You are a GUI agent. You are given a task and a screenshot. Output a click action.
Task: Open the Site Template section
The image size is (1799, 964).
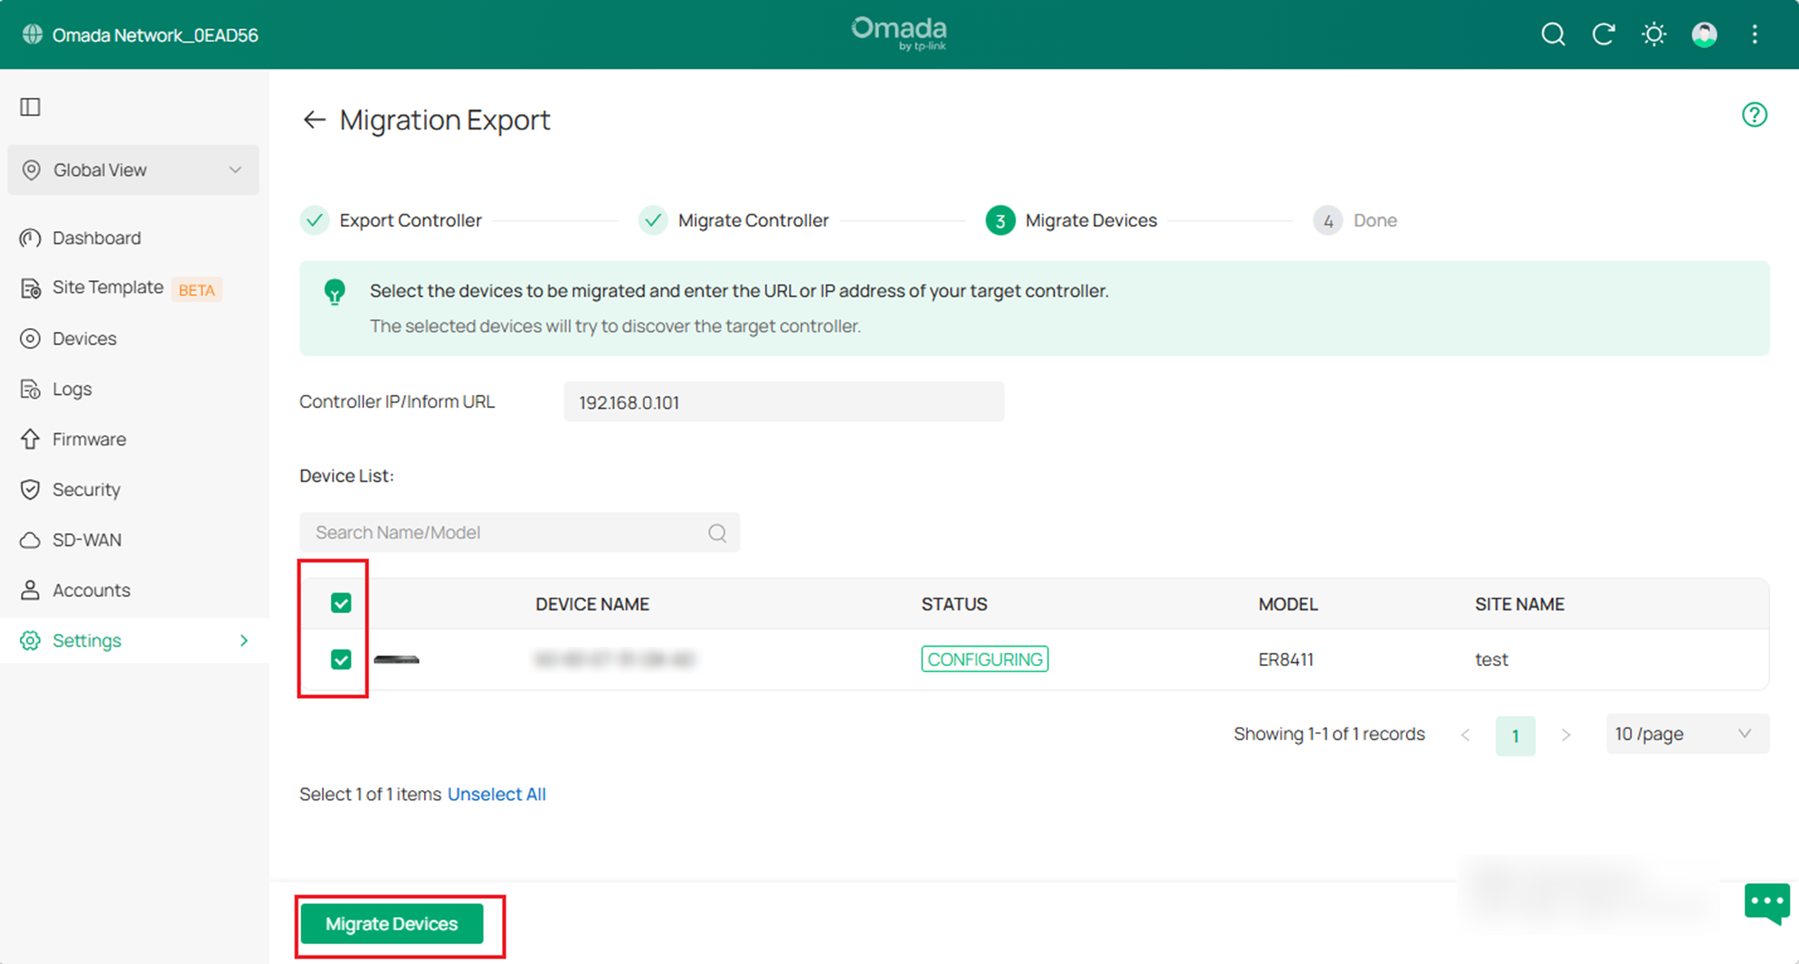coord(107,287)
